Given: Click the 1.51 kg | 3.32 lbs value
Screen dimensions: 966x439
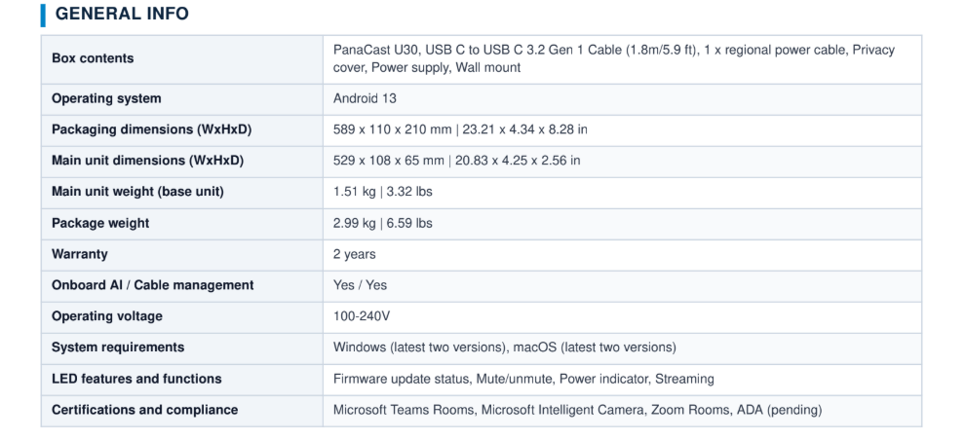Looking at the screenshot, I should pyautogui.click(x=382, y=192).
